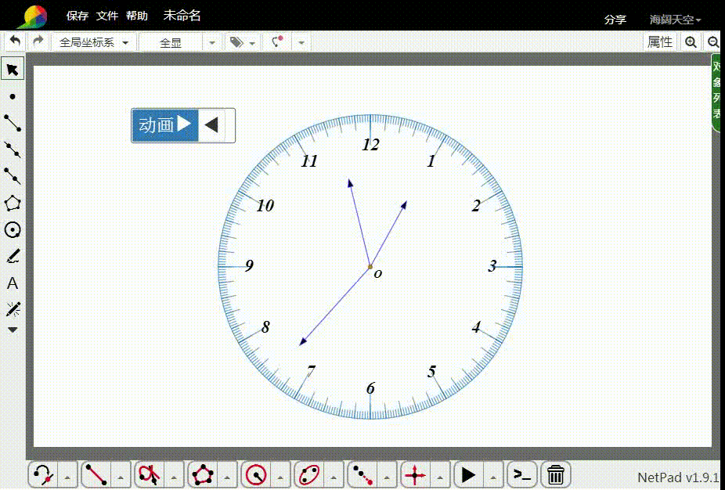Expand the tag label dropdown

point(242,42)
